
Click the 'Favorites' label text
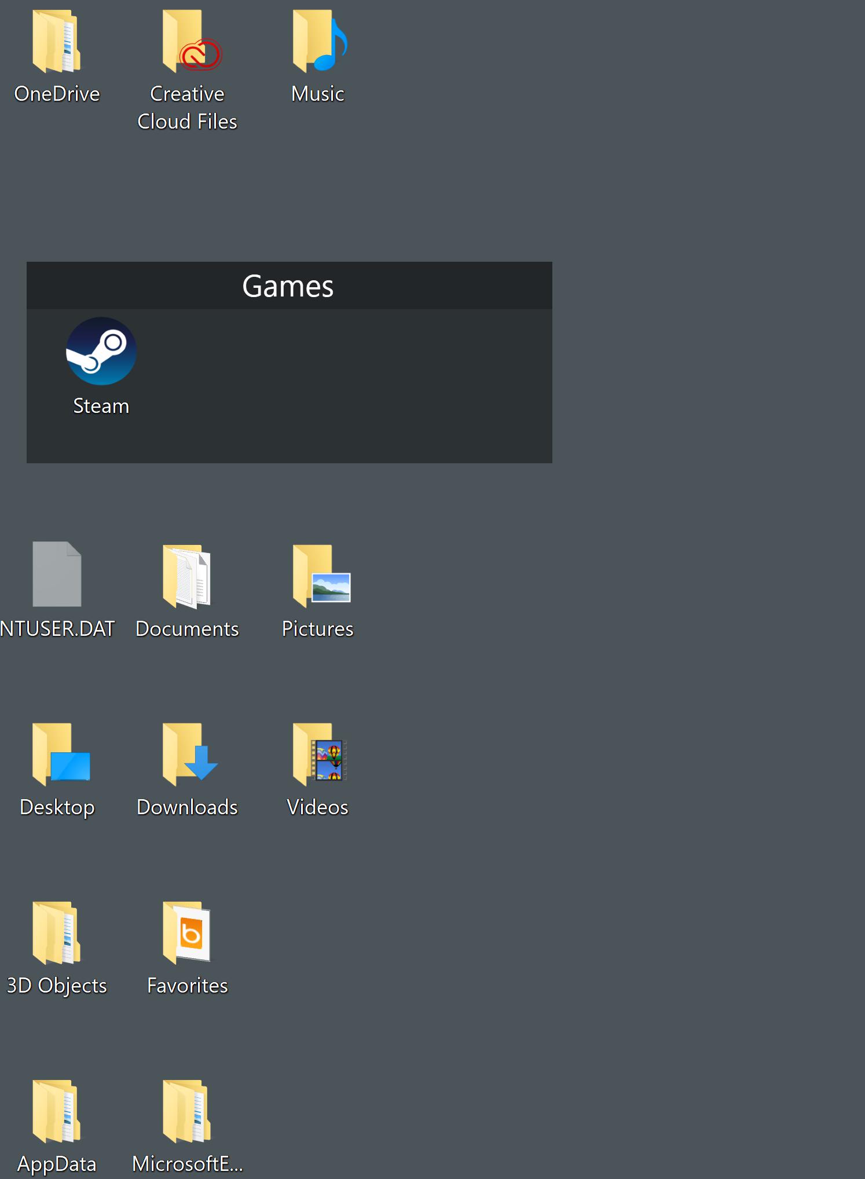click(187, 986)
